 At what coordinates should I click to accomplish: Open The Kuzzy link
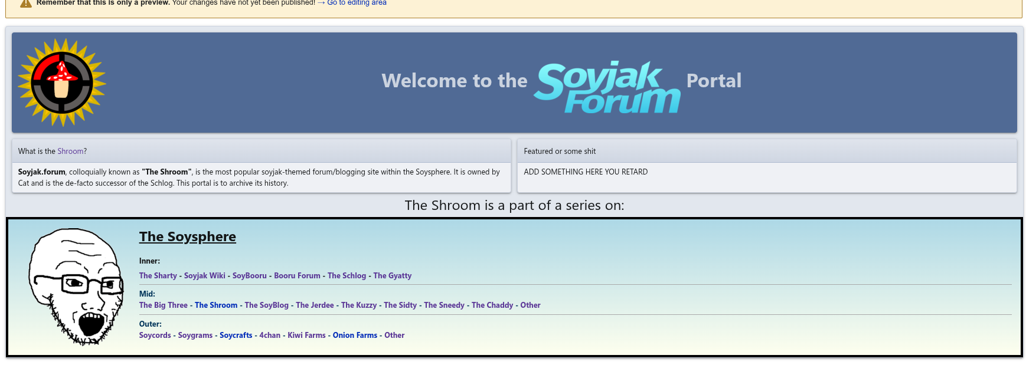pyautogui.click(x=359, y=305)
